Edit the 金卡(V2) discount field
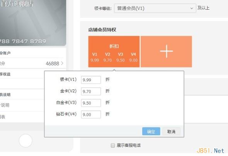Image resolution: width=228 pixels, height=156 pixels. (91, 91)
